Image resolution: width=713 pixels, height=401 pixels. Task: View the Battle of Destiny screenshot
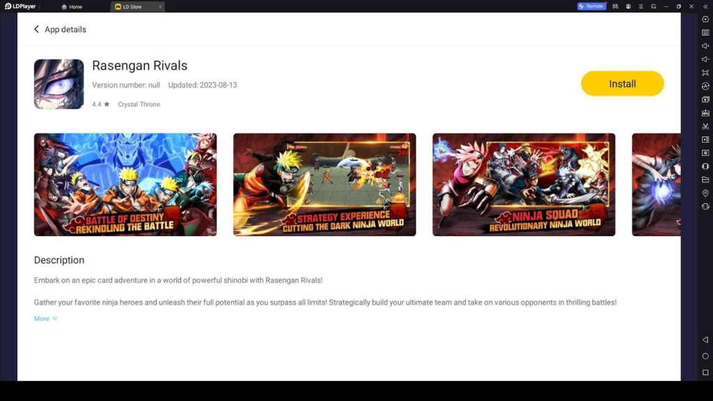(x=125, y=184)
